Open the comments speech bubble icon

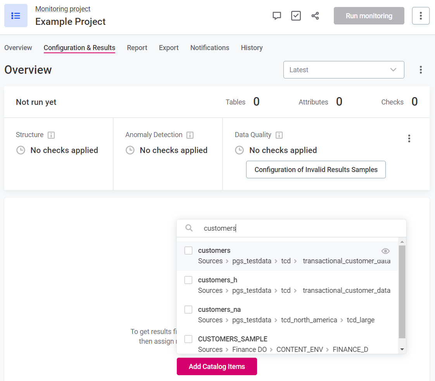pyautogui.click(x=277, y=16)
